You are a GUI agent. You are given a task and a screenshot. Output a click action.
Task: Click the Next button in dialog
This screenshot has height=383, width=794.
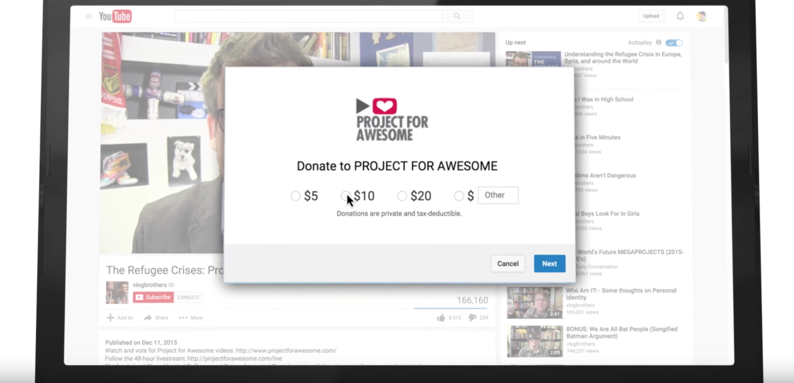click(x=549, y=263)
